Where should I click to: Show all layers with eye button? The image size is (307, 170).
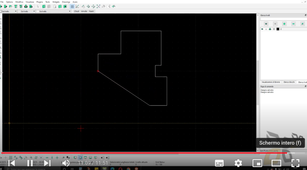(266, 24)
